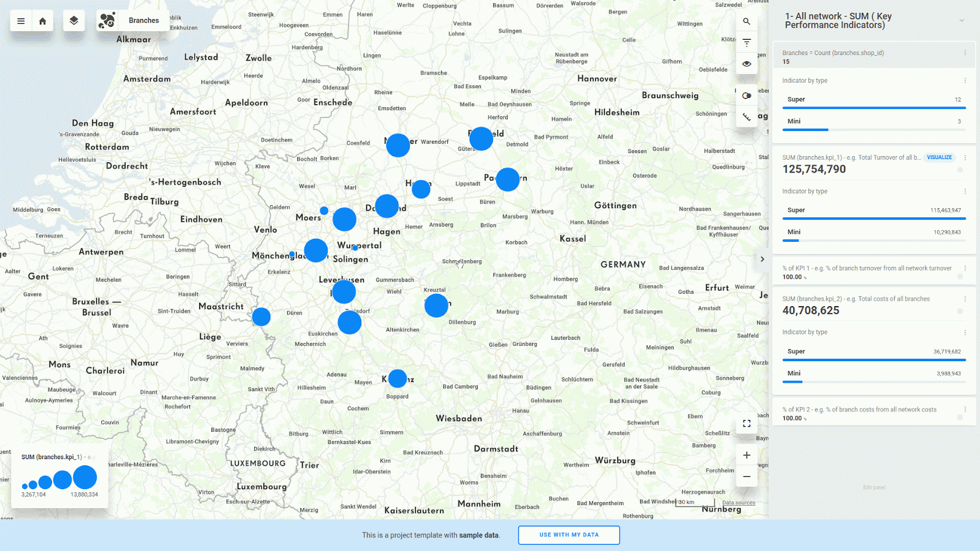Viewport: 980px width, 551px height.
Task: Click the USE WITH MY DATA button
Action: [568, 535]
